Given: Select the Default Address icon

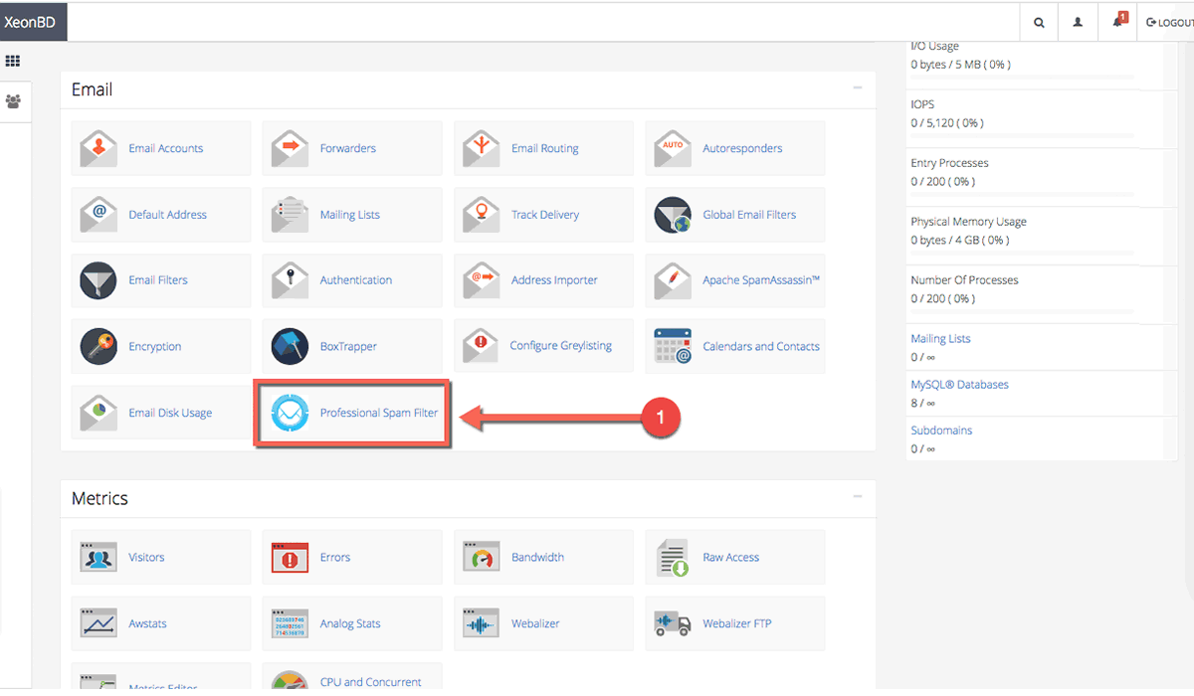Looking at the screenshot, I should pos(99,215).
